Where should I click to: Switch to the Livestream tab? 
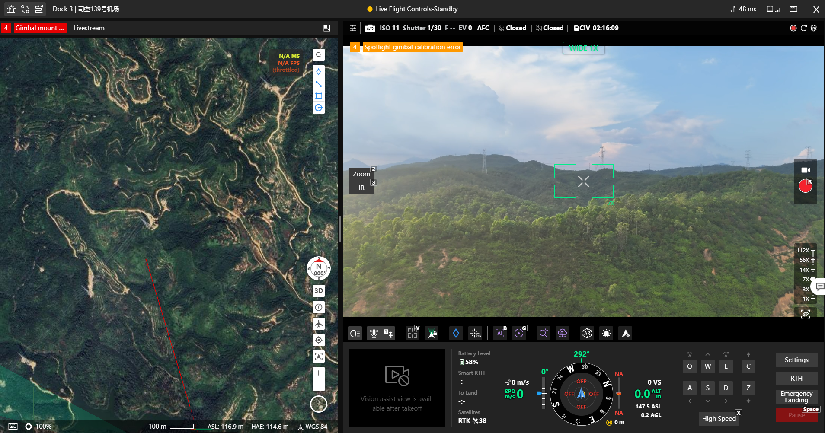[x=88, y=28]
